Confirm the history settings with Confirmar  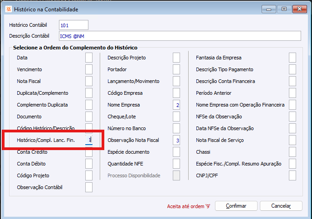[x=236, y=206]
